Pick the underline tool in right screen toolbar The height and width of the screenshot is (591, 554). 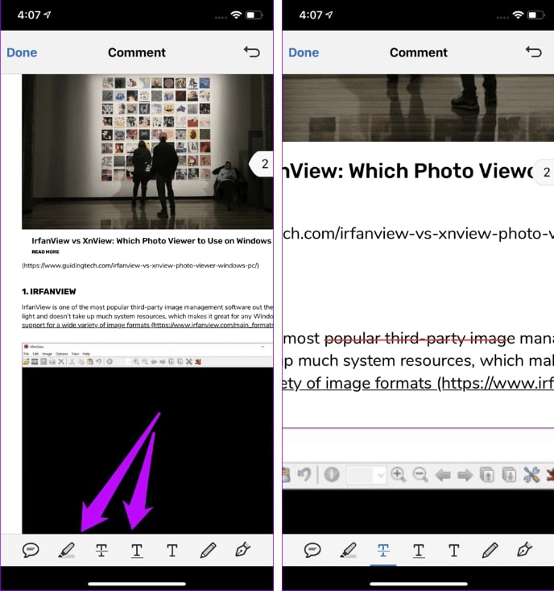419,551
